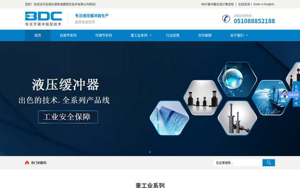
Task: Open the 合作案例 menu item
Action: (205, 35)
